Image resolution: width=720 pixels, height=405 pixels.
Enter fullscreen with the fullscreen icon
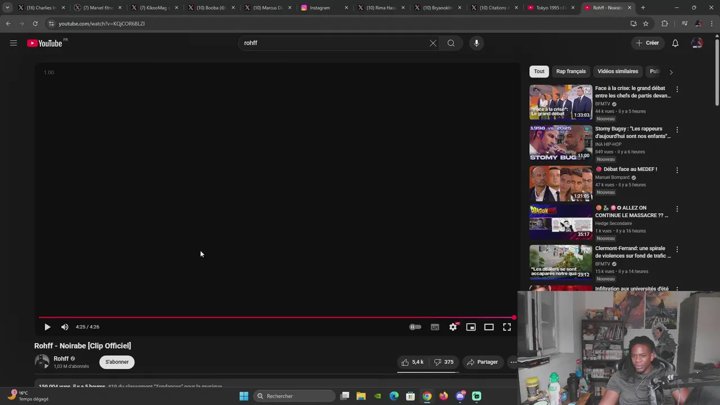point(507,327)
